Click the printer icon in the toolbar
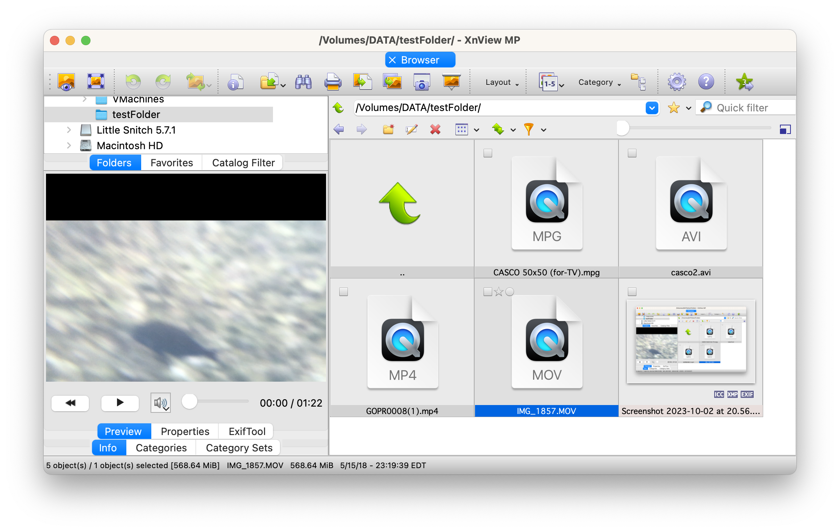Screen dimensions: 840x532 pyautogui.click(x=333, y=82)
